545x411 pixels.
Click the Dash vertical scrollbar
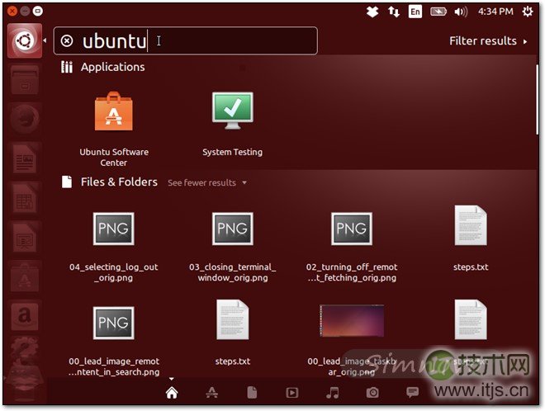537,100
